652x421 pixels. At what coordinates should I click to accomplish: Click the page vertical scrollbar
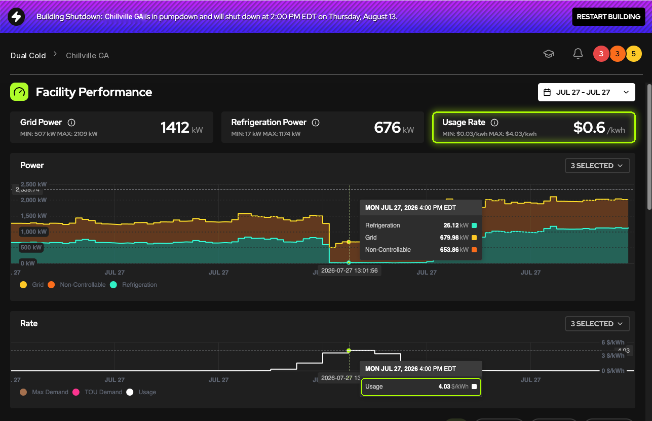click(x=649, y=147)
